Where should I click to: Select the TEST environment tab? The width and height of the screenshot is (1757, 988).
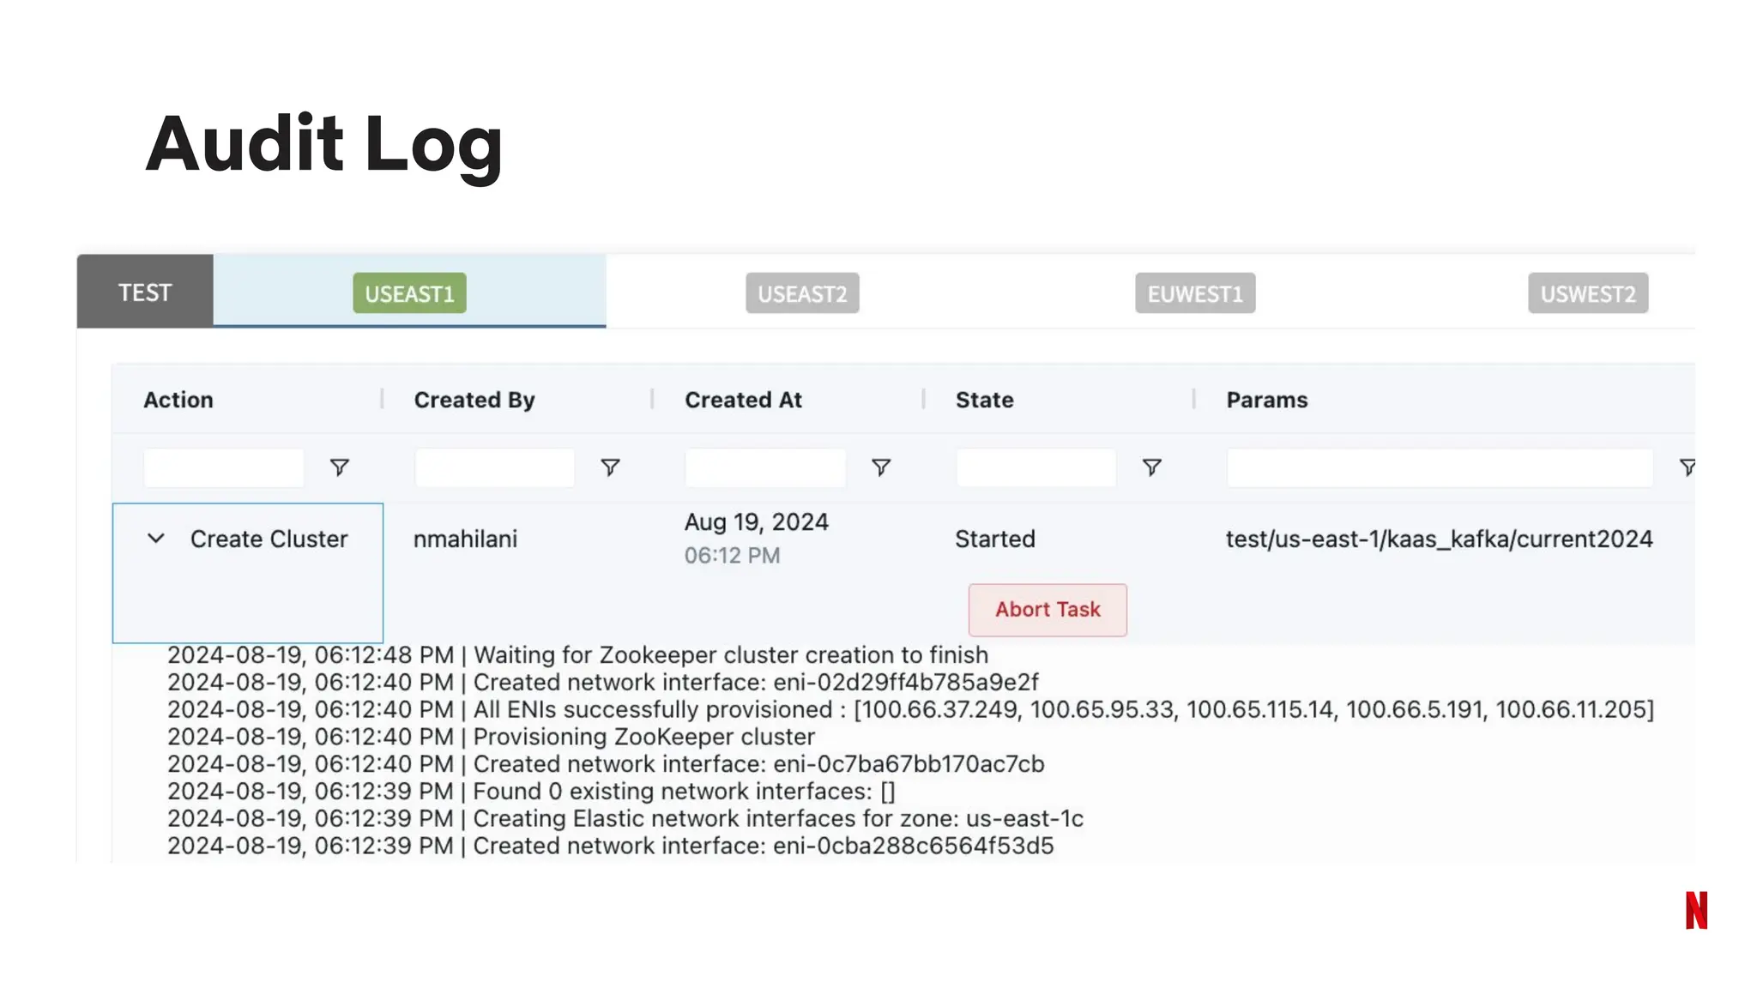(145, 292)
